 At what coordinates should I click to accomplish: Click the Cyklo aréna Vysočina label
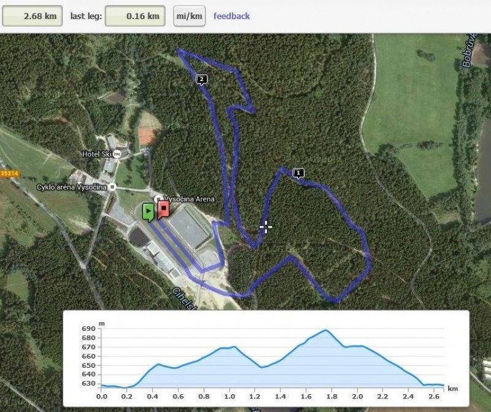pos(72,187)
